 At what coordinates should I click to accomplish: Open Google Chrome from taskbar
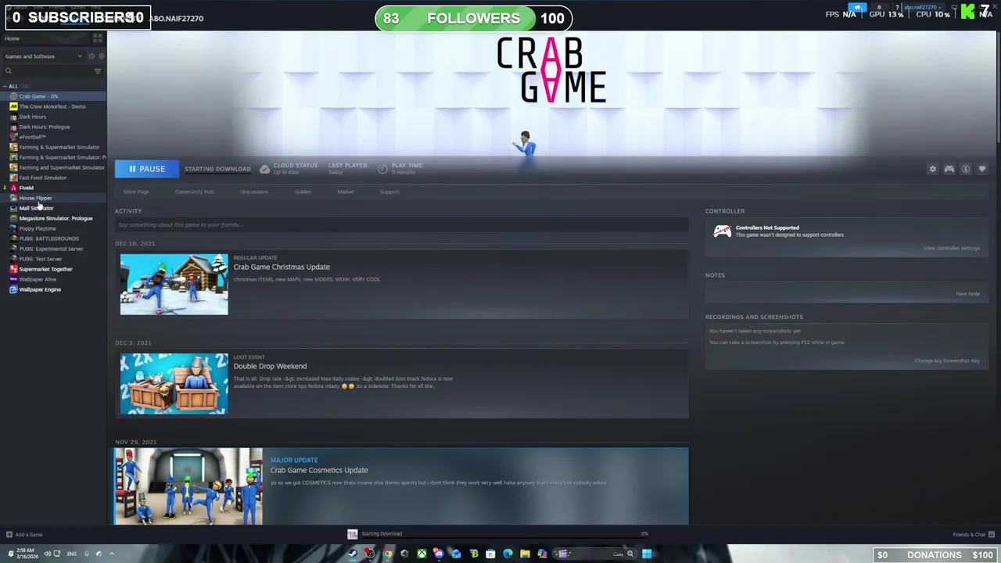point(387,554)
